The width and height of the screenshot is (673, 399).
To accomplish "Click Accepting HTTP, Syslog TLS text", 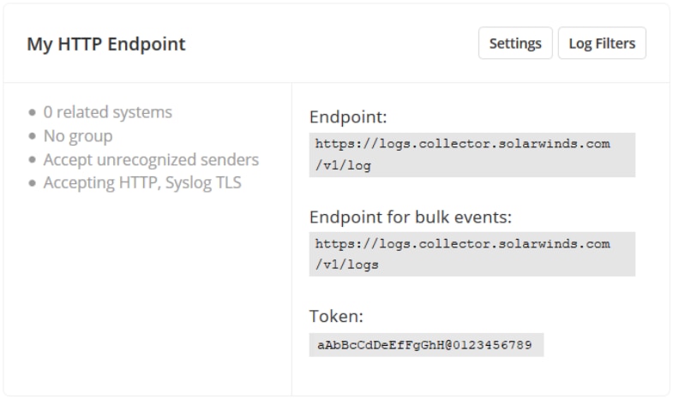I will (142, 183).
